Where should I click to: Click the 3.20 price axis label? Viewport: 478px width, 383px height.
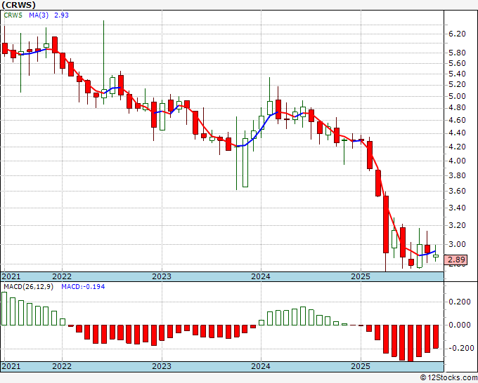[x=458, y=225]
